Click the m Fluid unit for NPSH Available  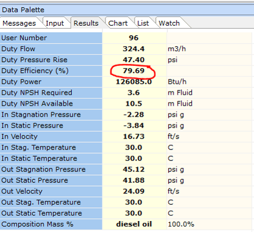click(180, 104)
